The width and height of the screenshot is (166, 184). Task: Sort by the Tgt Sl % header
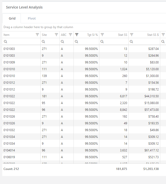click(x=93, y=35)
